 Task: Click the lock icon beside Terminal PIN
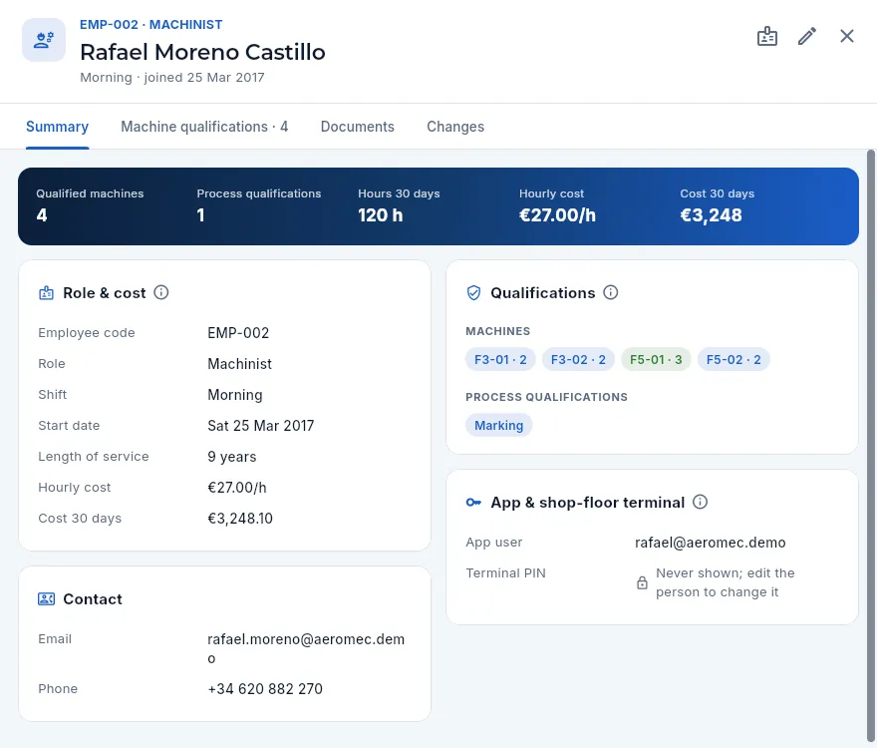pos(642,582)
